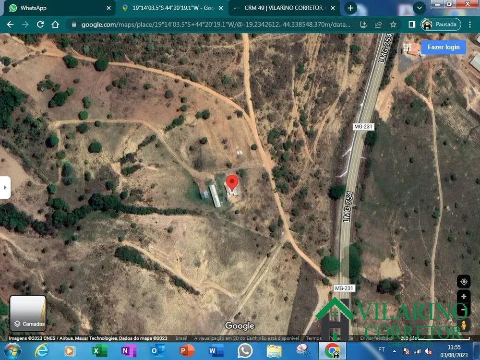Select the Google Maps coordinates tab
This screenshot has width=480, height=360.
pyautogui.click(x=173, y=8)
